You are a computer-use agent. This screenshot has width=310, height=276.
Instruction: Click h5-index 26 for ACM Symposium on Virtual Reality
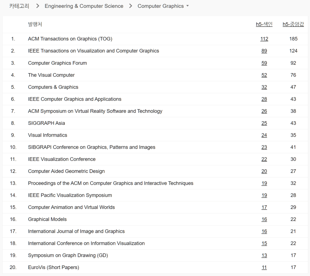(264, 111)
